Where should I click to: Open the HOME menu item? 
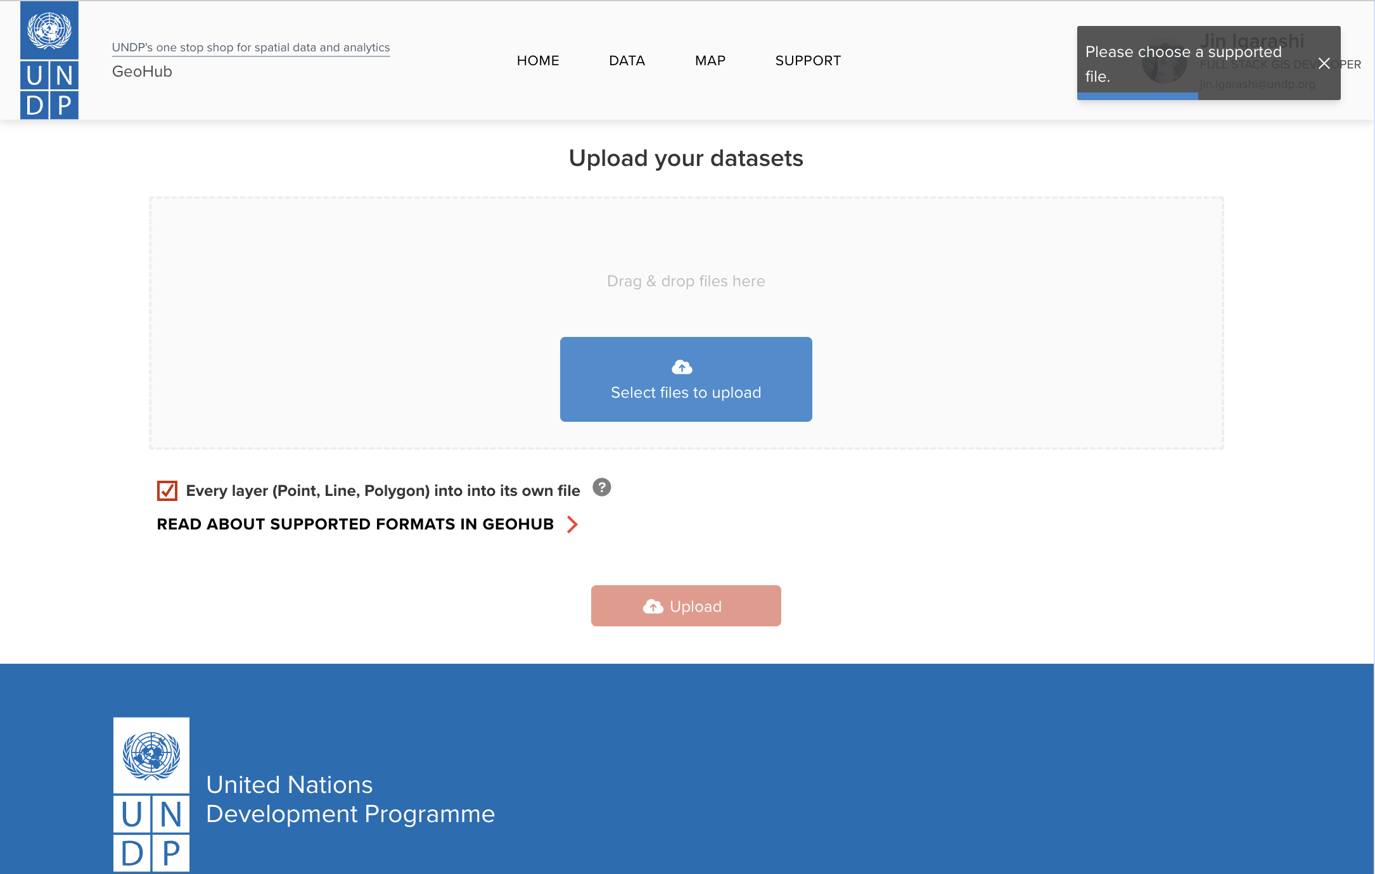[538, 61]
